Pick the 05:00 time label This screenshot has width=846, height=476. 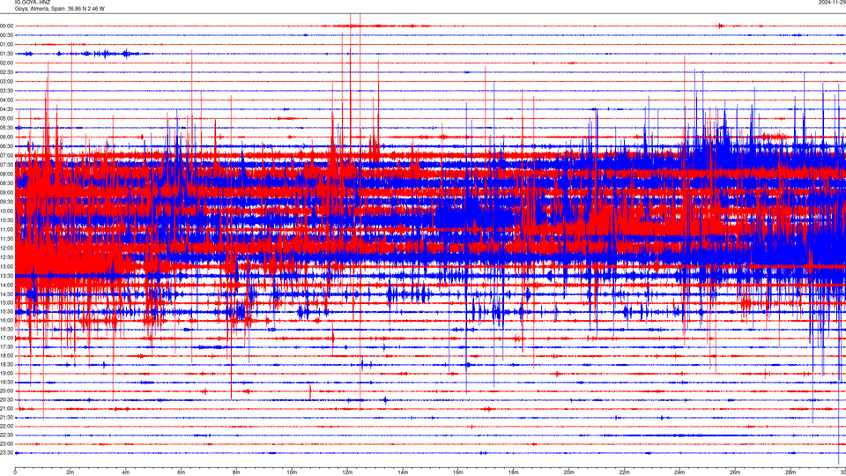(x=7, y=118)
